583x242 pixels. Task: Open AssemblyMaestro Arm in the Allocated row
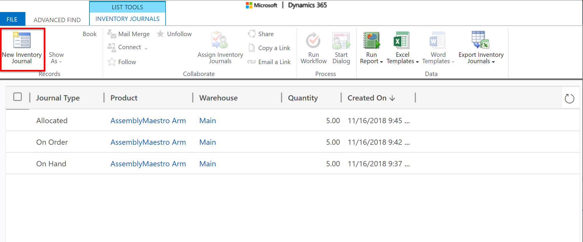point(148,121)
